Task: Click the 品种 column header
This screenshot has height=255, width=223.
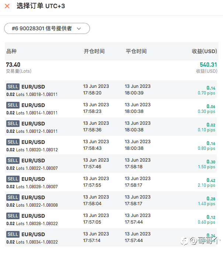Action: pos(11,51)
